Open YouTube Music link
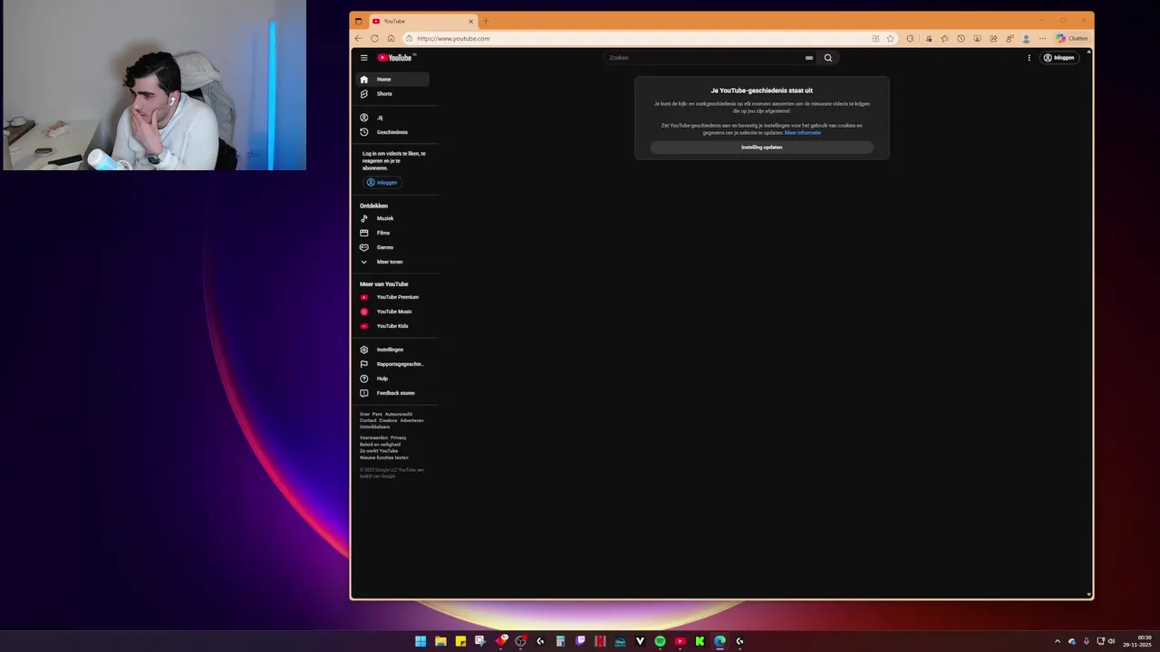1160x652 pixels. [392, 312]
